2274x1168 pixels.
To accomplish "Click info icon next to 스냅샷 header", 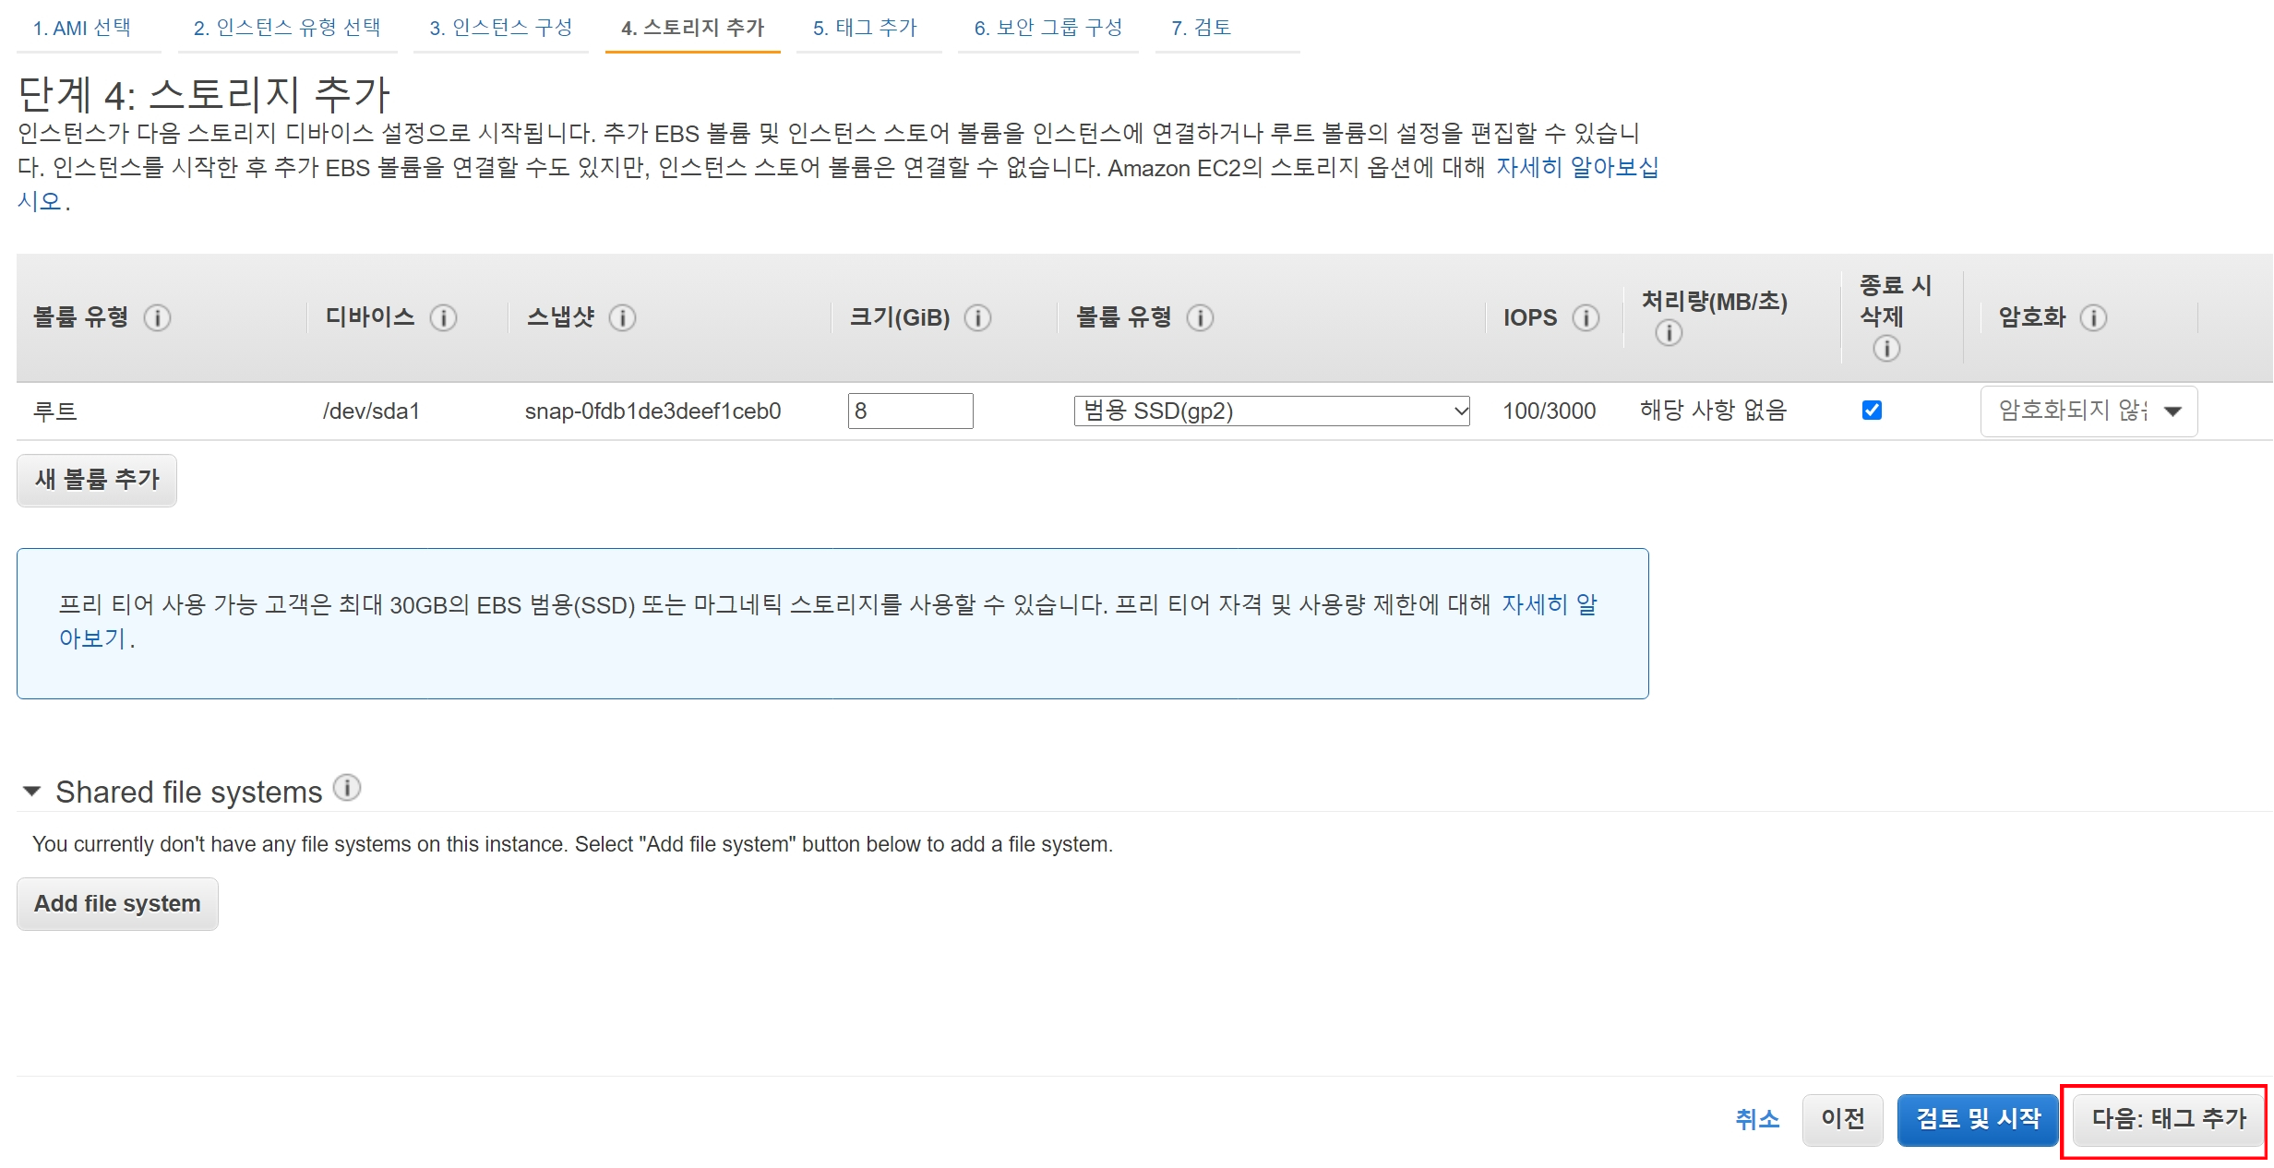I will tap(622, 318).
